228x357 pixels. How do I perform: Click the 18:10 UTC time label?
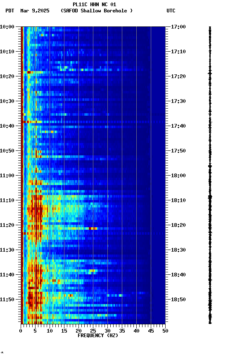[x=178, y=200]
